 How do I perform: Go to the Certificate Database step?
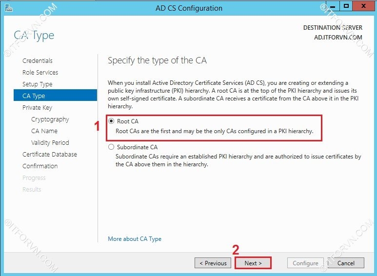pos(50,155)
